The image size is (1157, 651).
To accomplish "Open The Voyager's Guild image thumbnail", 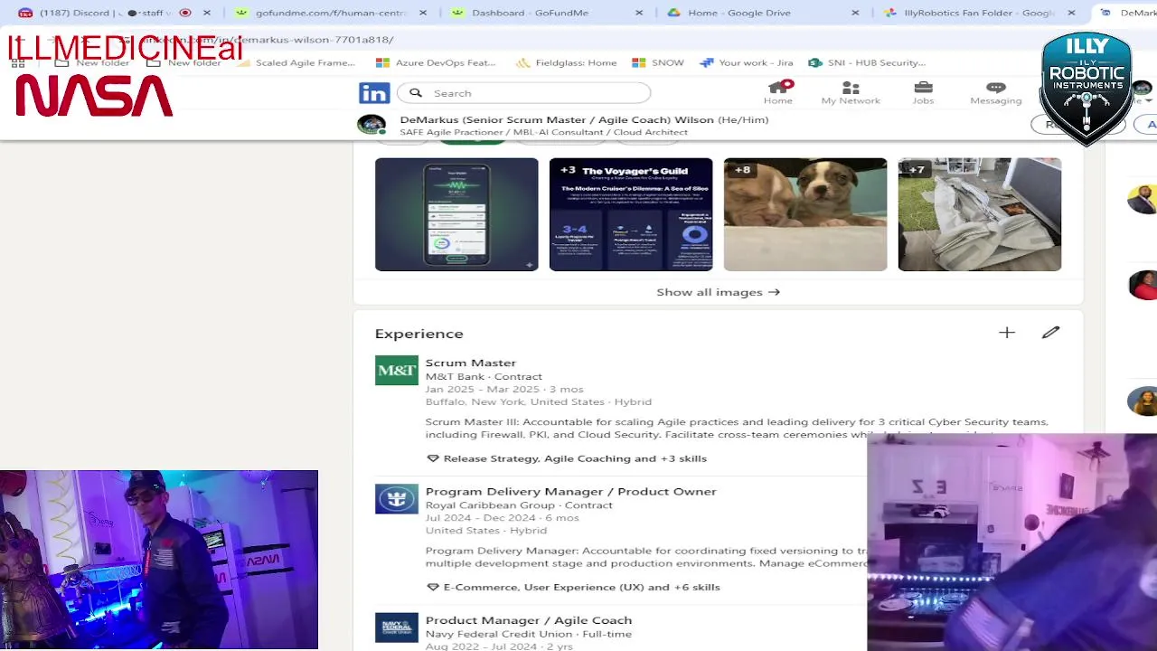I will (631, 214).
